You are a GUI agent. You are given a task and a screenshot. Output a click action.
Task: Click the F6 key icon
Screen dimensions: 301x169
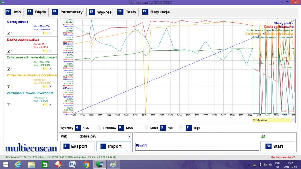(120, 11)
